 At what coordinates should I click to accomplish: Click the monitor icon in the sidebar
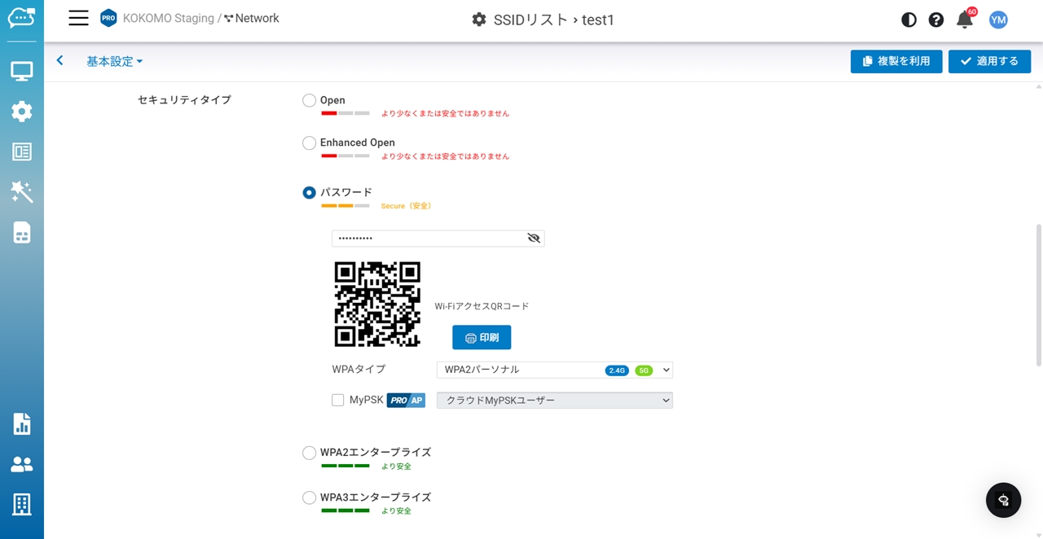tap(22, 72)
